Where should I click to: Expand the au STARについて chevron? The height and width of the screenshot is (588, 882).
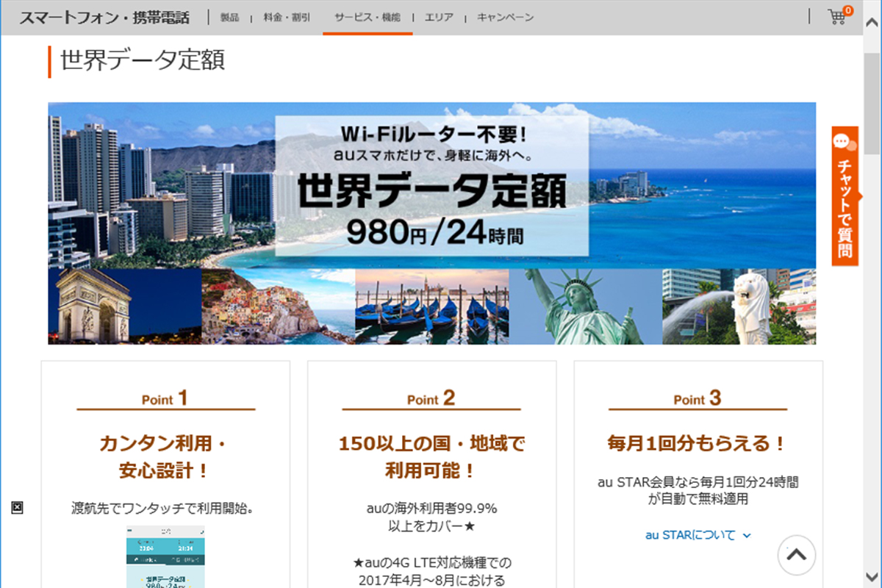click(x=747, y=536)
